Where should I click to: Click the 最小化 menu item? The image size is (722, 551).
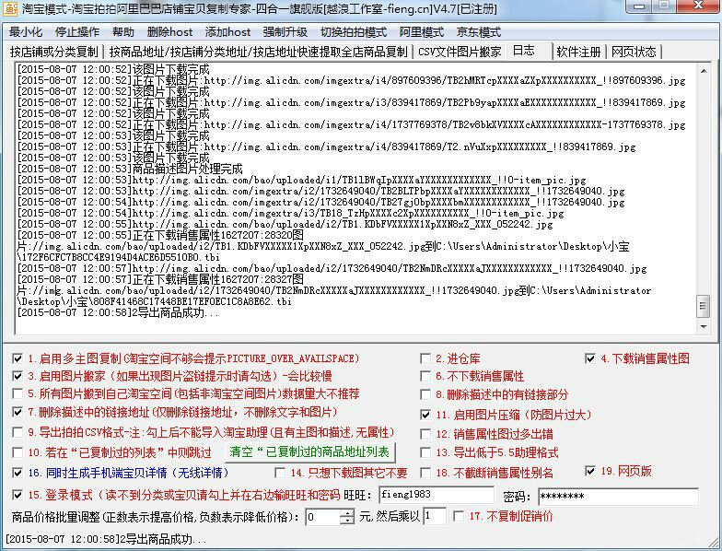click(26, 31)
